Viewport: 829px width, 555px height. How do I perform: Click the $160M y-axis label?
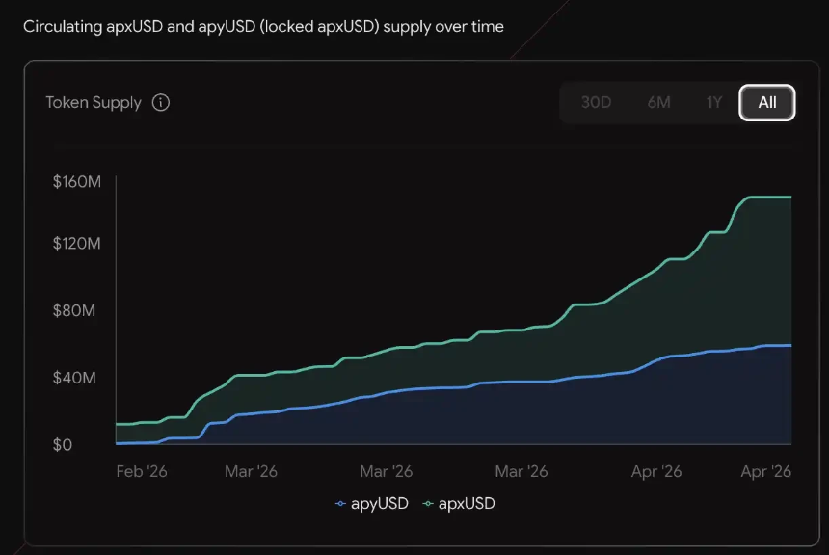coord(77,182)
